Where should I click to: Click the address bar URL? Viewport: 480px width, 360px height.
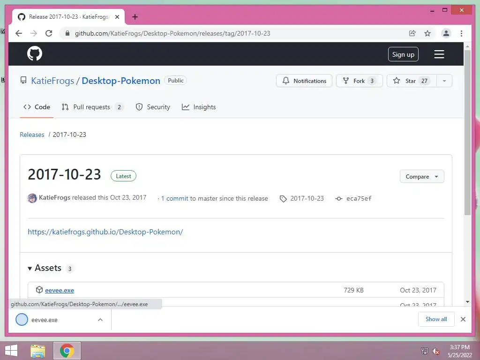(x=172, y=33)
